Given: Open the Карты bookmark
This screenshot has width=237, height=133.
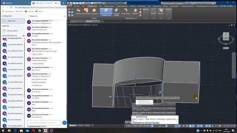Looking at the screenshot, I should click(39, 11).
